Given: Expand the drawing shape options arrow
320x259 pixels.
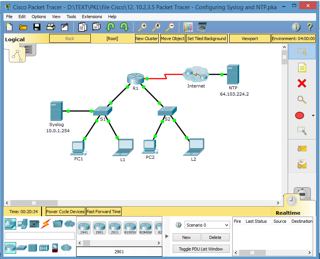Looking at the screenshot, I should [x=313, y=116].
